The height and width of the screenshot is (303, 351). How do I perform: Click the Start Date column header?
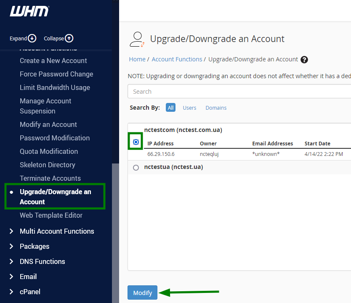point(317,143)
